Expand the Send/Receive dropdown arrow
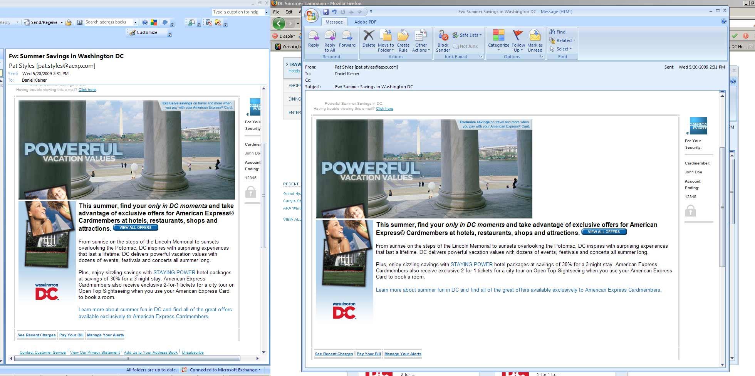This screenshot has height=376, width=755. (x=62, y=23)
